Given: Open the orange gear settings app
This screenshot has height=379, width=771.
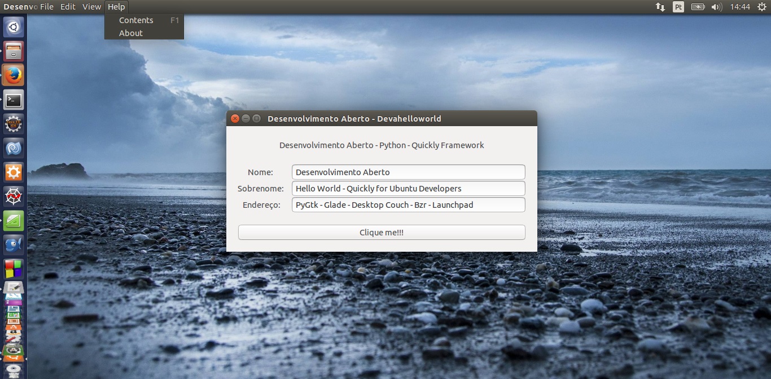Looking at the screenshot, I should [x=14, y=172].
